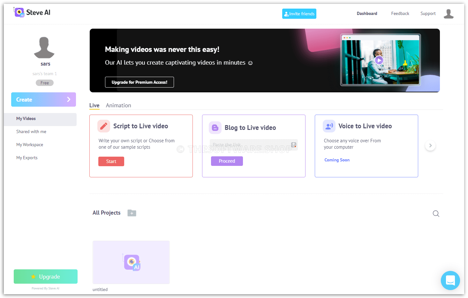This screenshot has width=468, height=298.
Task: Click the sars's team 1 label
Action: tap(45, 74)
